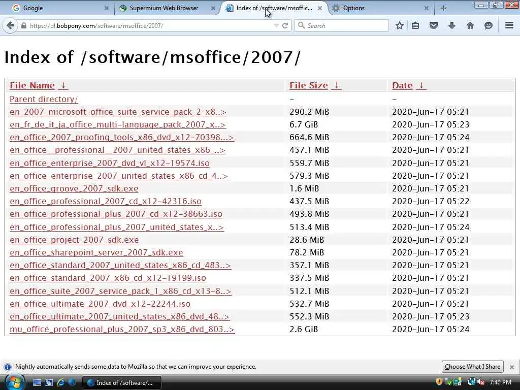Click the padlock site identity icon
Screen dimensions: 520x390
(x=23, y=25)
